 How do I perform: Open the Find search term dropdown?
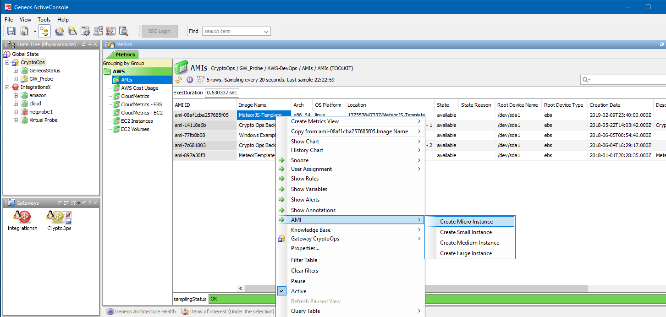(x=266, y=32)
